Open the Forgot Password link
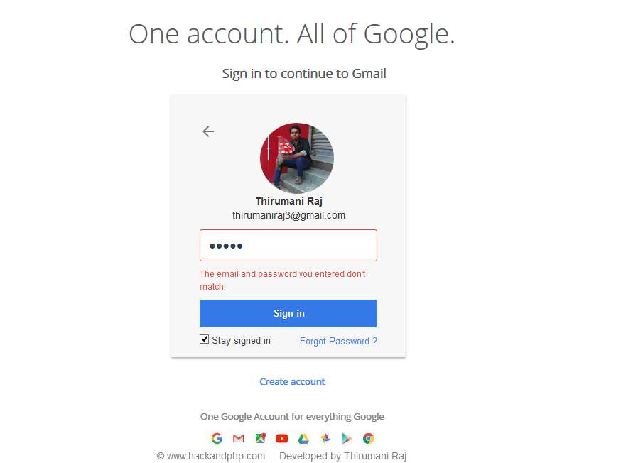Viewport: 643px width, 463px height. (x=338, y=342)
